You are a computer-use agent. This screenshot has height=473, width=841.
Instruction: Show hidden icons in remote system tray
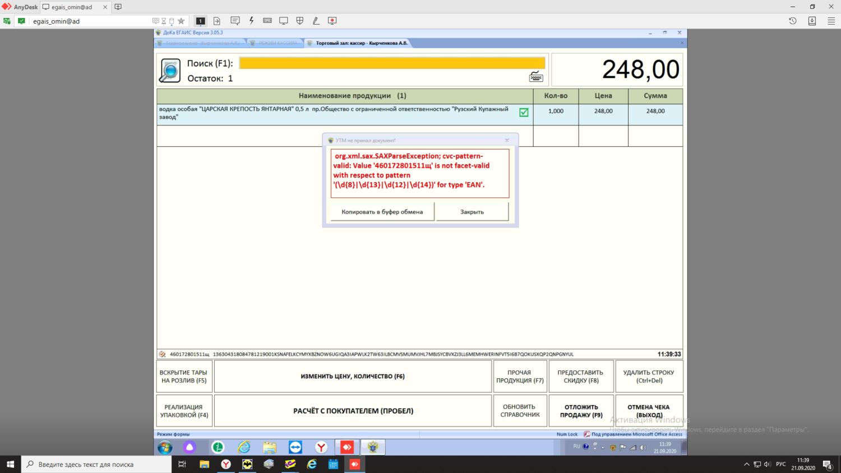tap(603, 448)
